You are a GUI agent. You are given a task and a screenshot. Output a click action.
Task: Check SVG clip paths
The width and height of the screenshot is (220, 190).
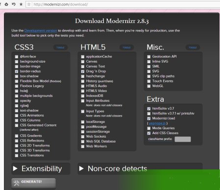tap(149, 76)
